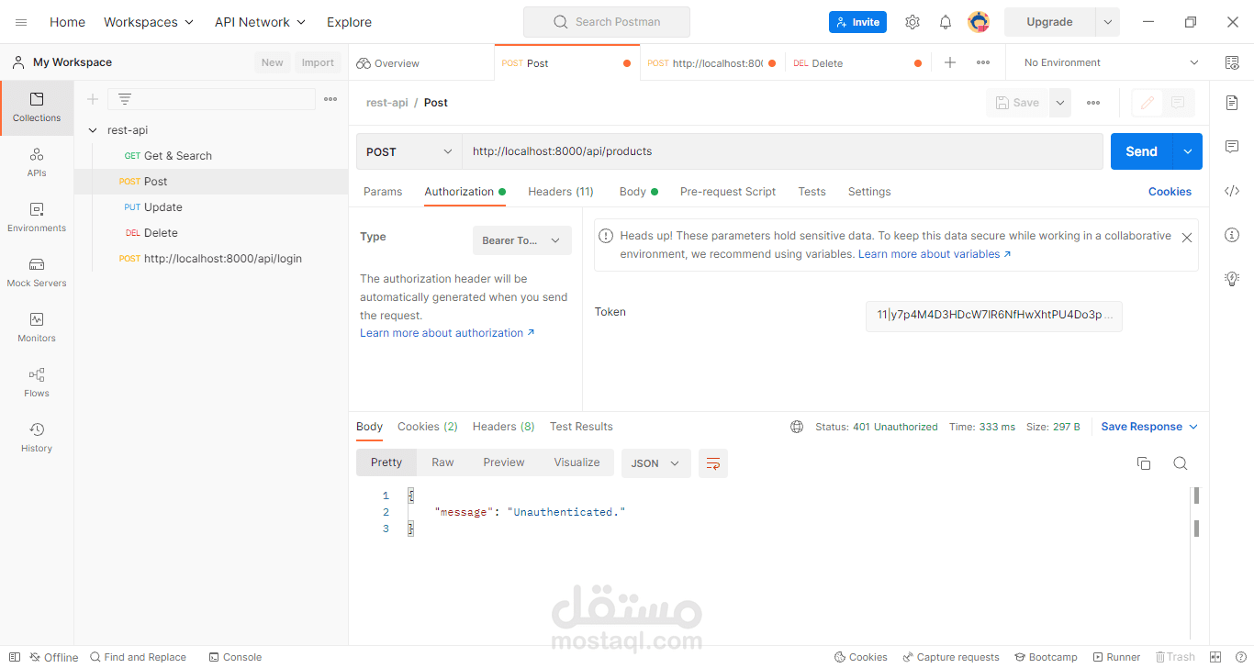Click the Invite button
Image resolution: width=1254 pixels, height=668 pixels.
pos(857,22)
